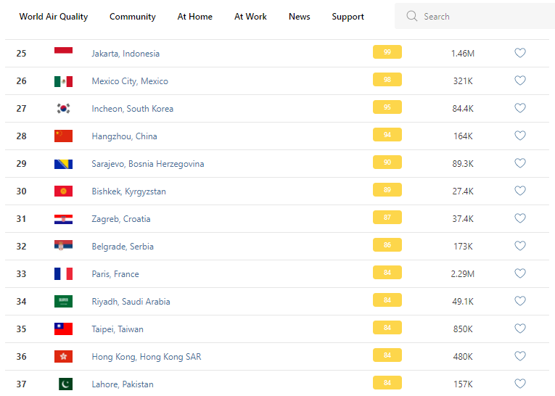Open the World Air Quality menu
555x396 pixels.
54,17
